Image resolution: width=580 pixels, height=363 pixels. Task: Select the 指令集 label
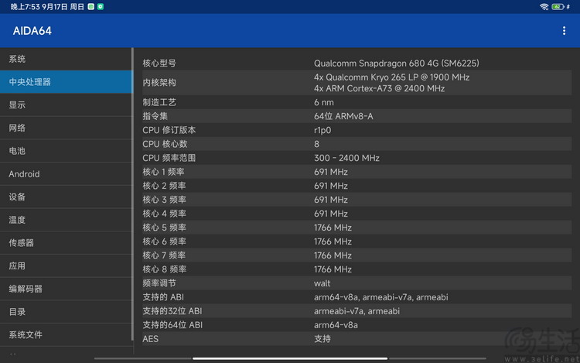coord(155,116)
